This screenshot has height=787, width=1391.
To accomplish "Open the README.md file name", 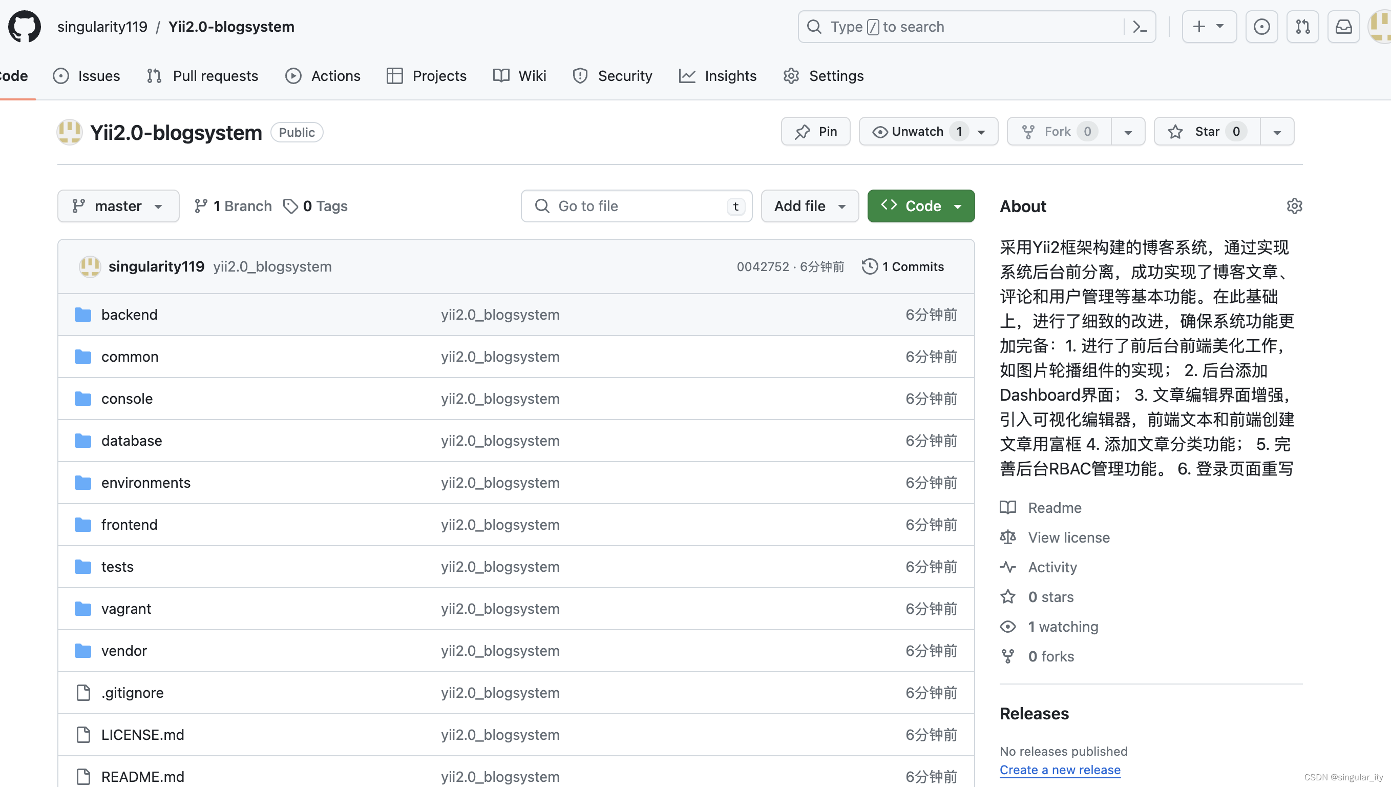I will (x=142, y=777).
